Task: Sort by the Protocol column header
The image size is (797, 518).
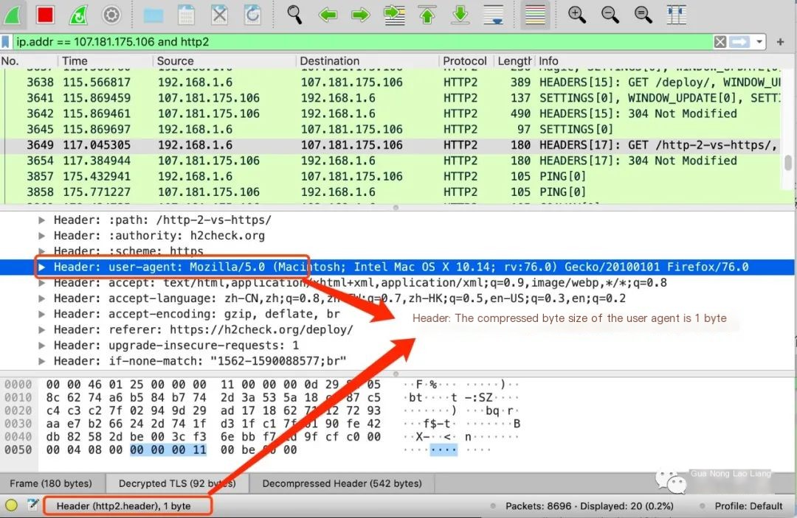Action: click(x=465, y=61)
